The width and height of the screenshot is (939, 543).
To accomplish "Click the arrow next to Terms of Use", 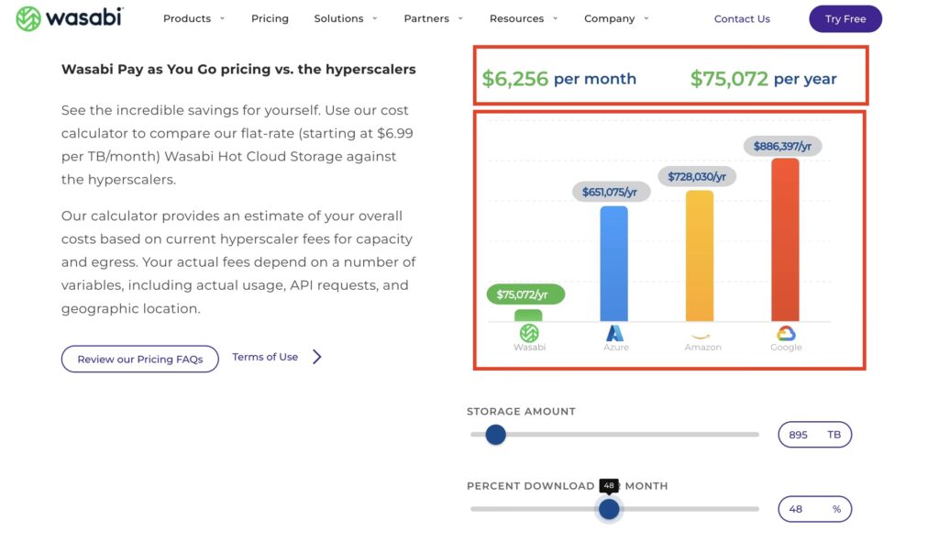I will point(317,357).
